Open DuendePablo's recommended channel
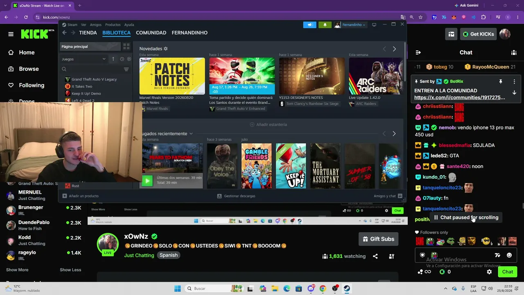This screenshot has height=295, width=524. 43,225
